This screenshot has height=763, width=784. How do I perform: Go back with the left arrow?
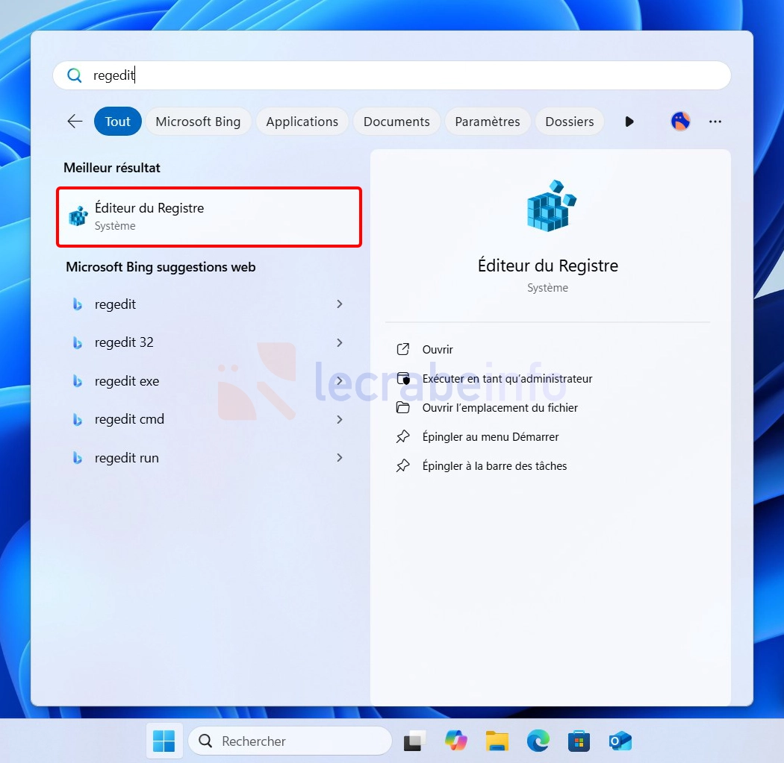75,122
